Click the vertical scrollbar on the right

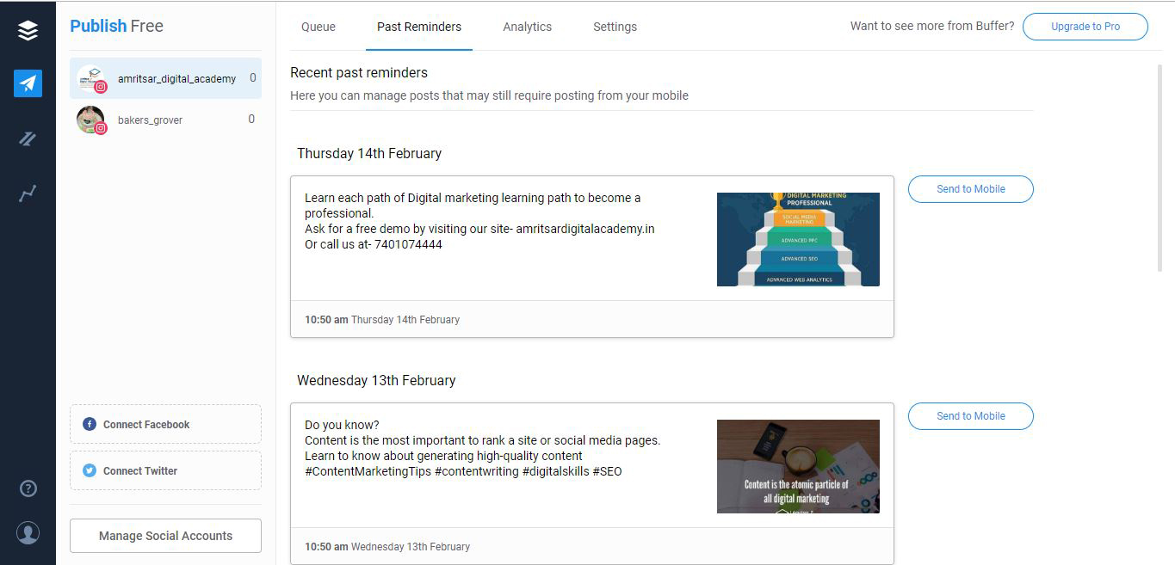tap(1160, 168)
